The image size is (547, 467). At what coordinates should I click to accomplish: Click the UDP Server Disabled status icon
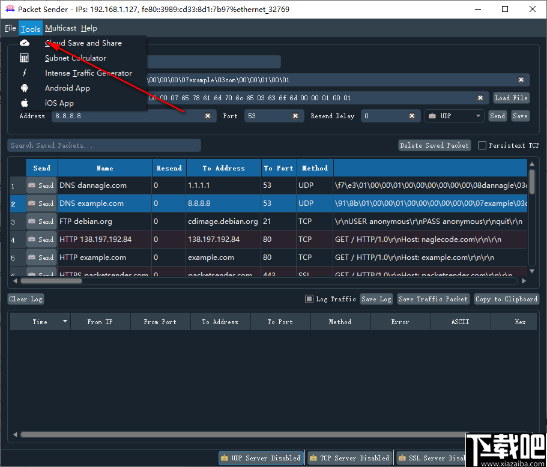(225, 457)
